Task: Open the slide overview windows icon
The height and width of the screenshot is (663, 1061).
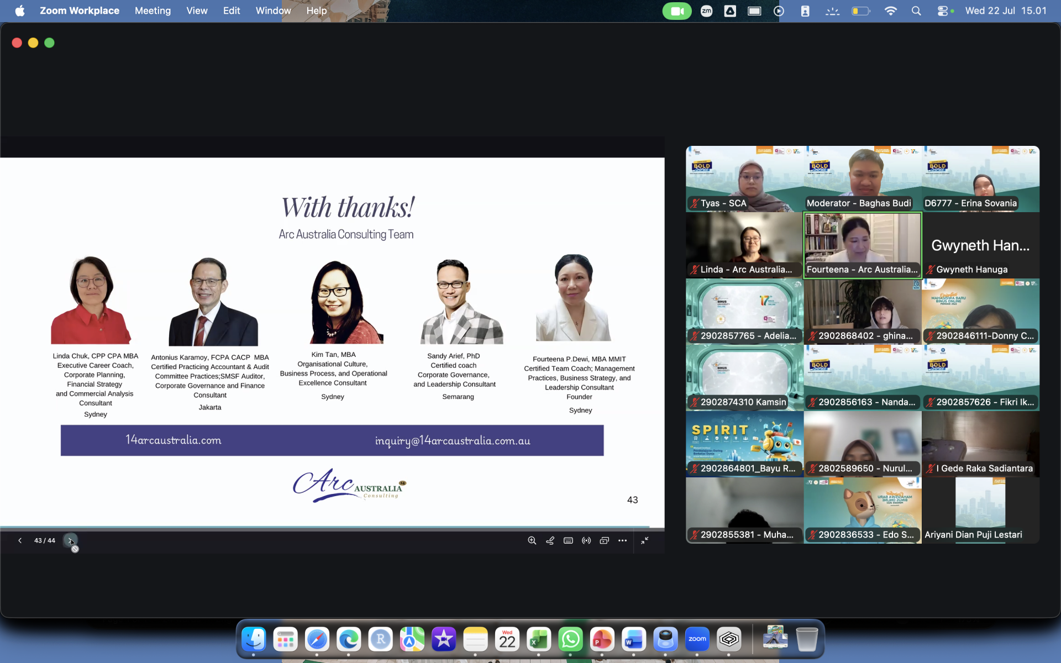Action: pyautogui.click(x=605, y=540)
